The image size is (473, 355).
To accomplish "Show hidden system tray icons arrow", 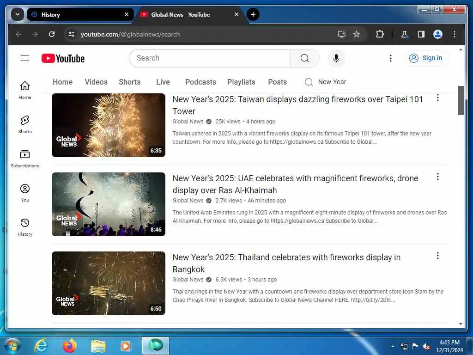I will pyautogui.click(x=393, y=346).
